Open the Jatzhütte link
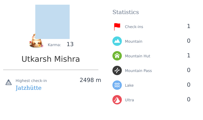Viewport: 203px width, 120px height. (28, 88)
